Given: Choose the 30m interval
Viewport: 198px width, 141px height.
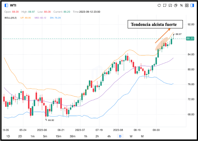Looking at the screenshot, I should tap(72, 136).
